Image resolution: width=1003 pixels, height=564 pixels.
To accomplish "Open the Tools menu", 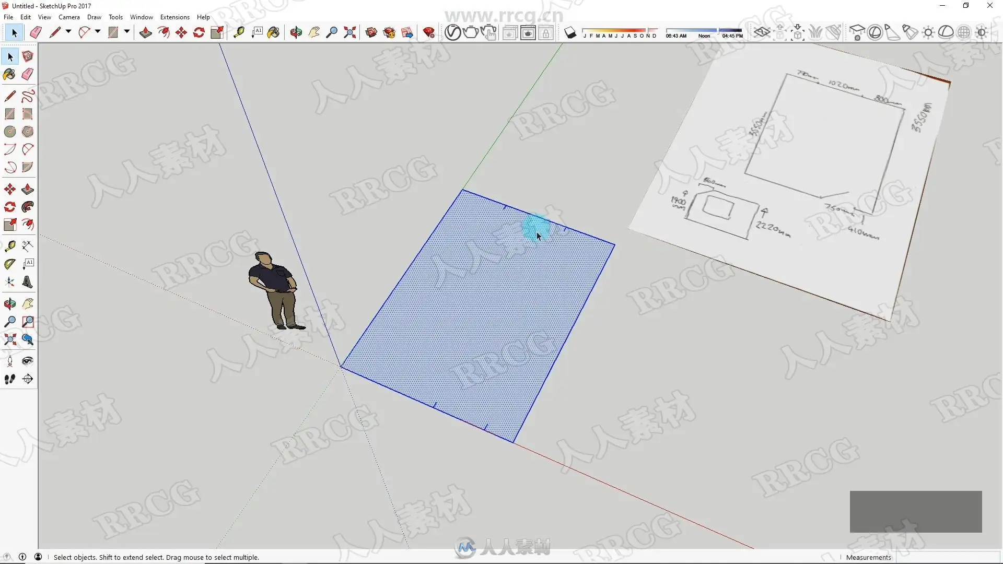I will [x=115, y=17].
